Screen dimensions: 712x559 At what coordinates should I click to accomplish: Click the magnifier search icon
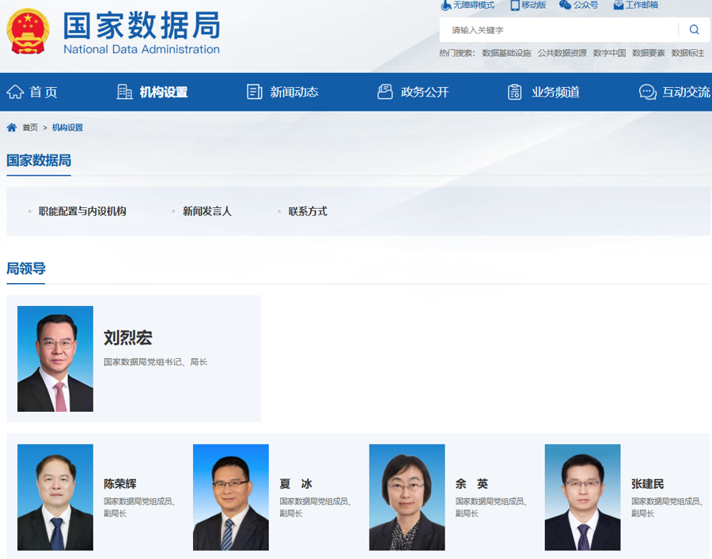[694, 30]
